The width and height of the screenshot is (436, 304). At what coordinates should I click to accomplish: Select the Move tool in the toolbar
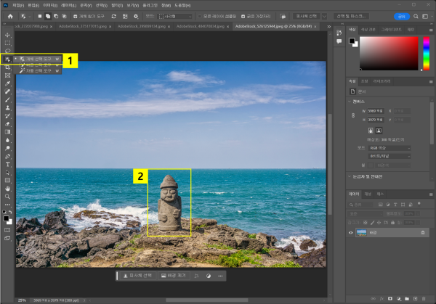[x=8, y=35]
